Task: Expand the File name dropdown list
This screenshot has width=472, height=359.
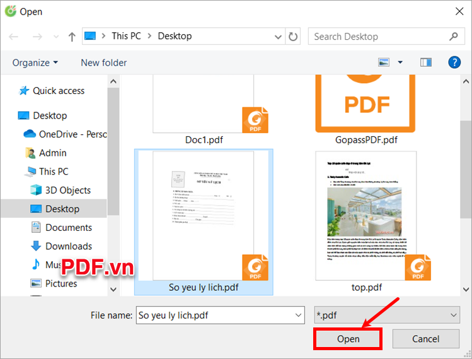Action: 297,315
